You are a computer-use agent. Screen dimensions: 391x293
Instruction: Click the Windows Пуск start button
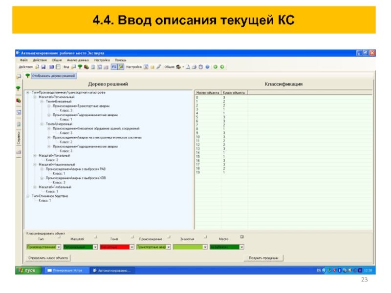(x=27, y=270)
